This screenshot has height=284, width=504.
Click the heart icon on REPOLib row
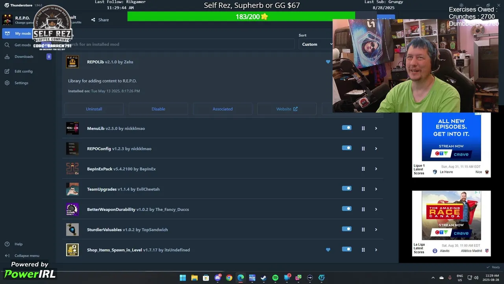click(x=328, y=62)
